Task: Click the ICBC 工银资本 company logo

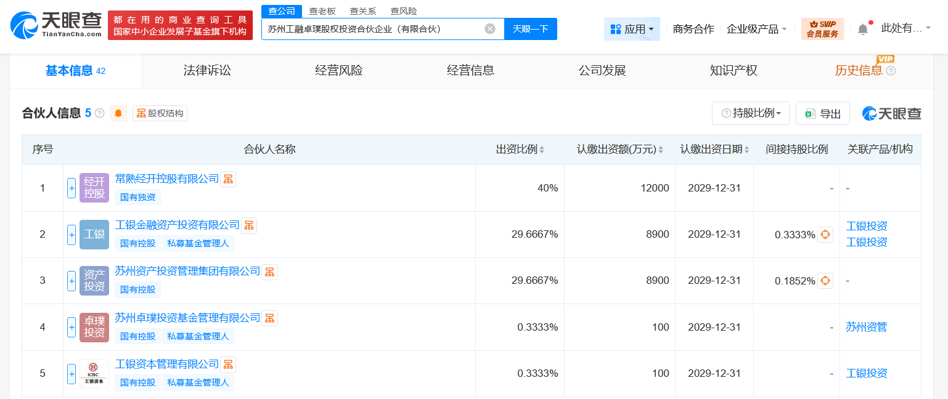Action: pyautogui.click(x=94, y=373)
